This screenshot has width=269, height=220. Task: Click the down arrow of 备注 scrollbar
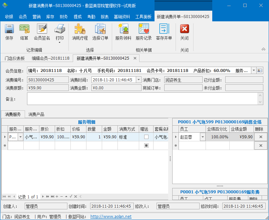[260, 102]
